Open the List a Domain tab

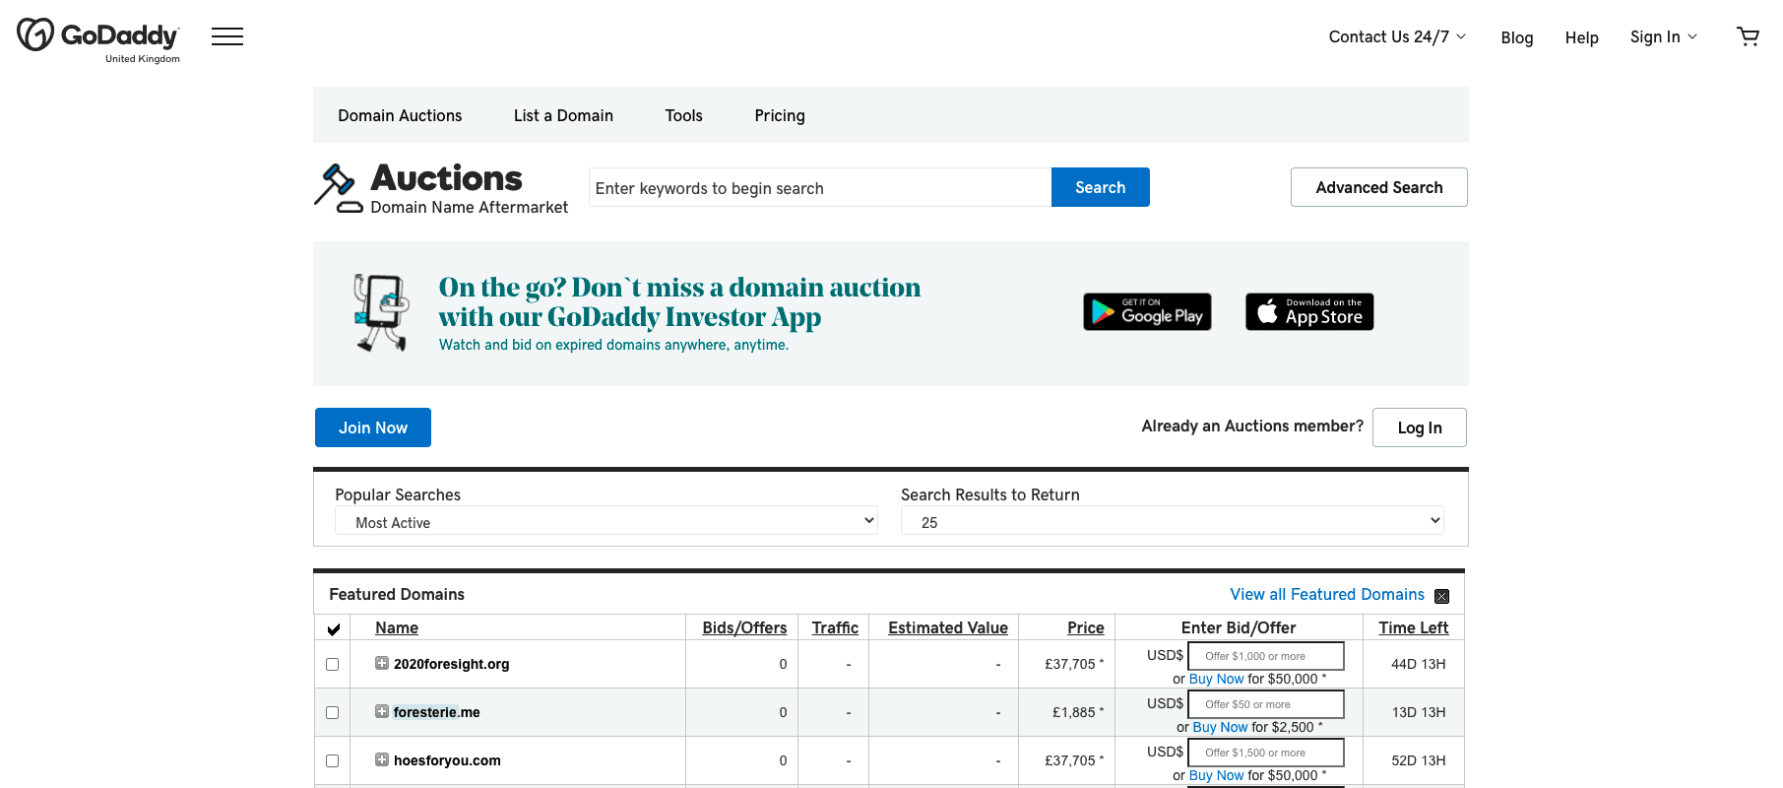pos(563,115)
